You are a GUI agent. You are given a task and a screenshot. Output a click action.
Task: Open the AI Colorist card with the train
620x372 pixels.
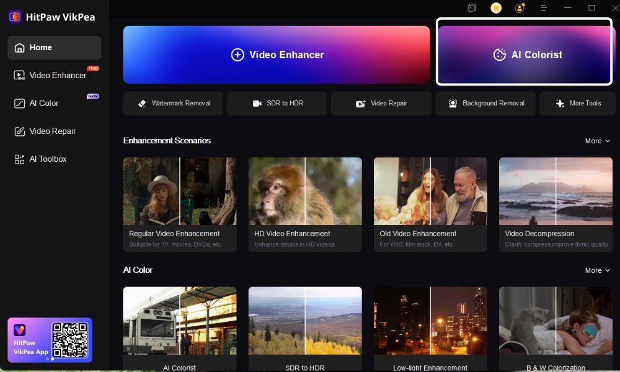pos(180,329)
